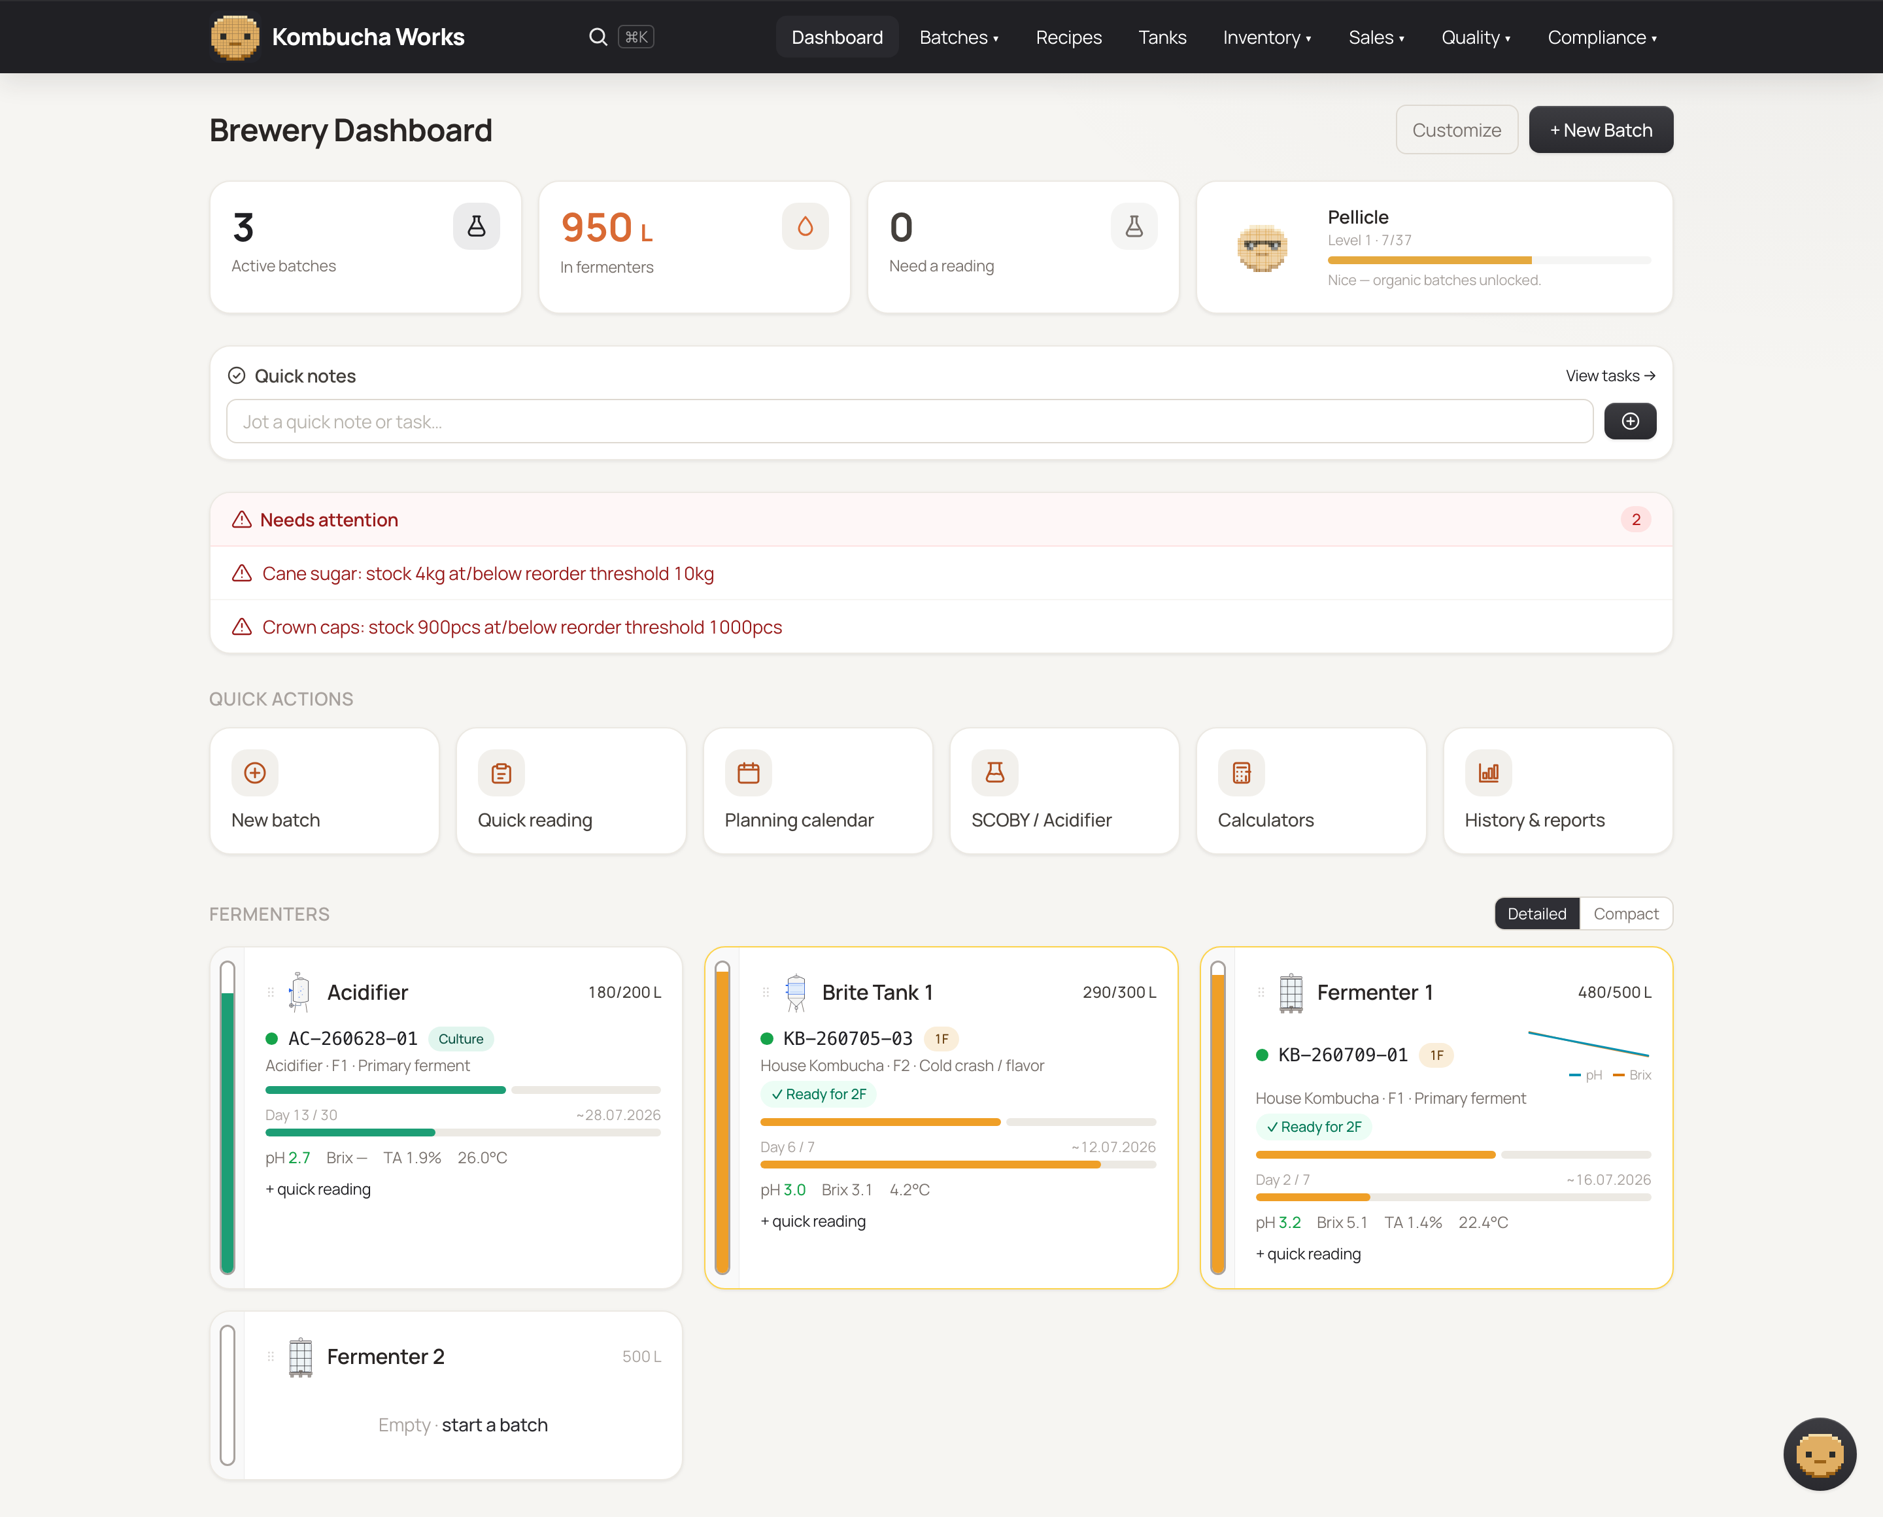Image resolution: width=1883 pixels, height=1517 pixels.
Task: Click the SCOBY / Acidifier flask icon
Action: coord(994,772)
